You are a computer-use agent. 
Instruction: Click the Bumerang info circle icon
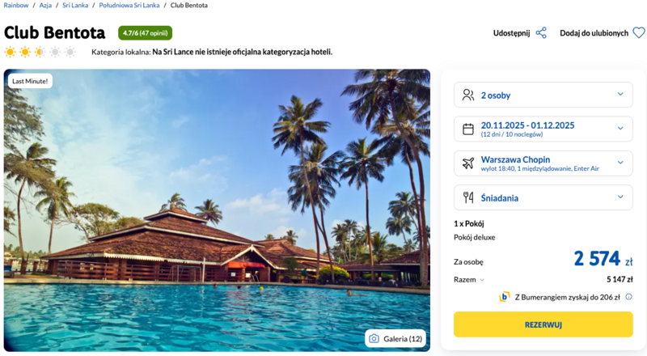coord(628,297)
